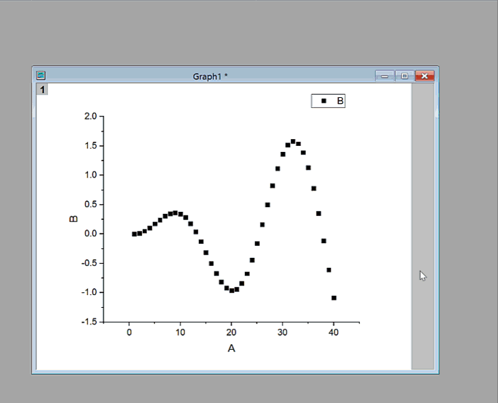This screenshot has height=403, width=498.
Task: Click the 2.0 Y axis tick label
Action: click(x=90, y=116)
